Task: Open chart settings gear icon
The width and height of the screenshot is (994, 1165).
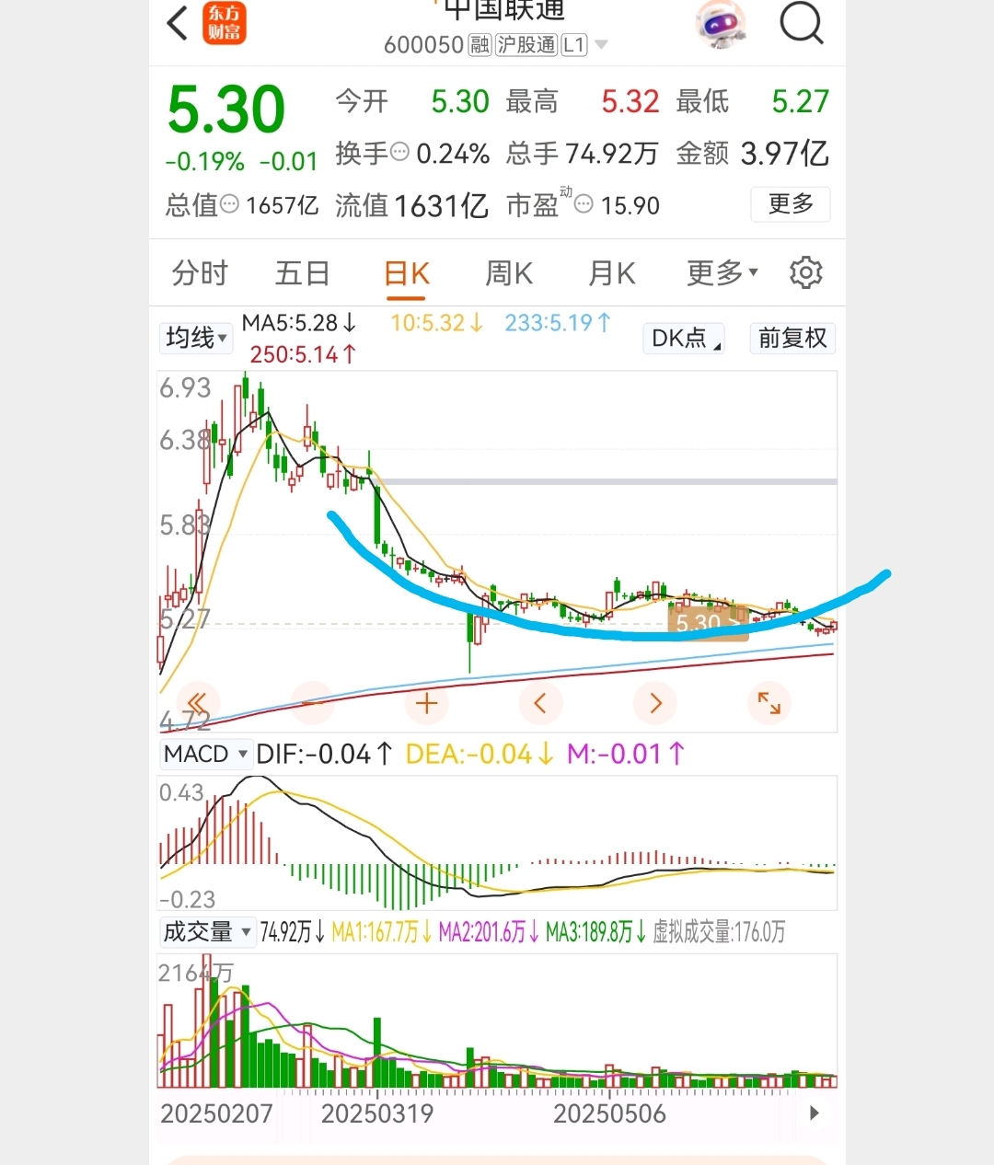Action: (x=805, y=272)
